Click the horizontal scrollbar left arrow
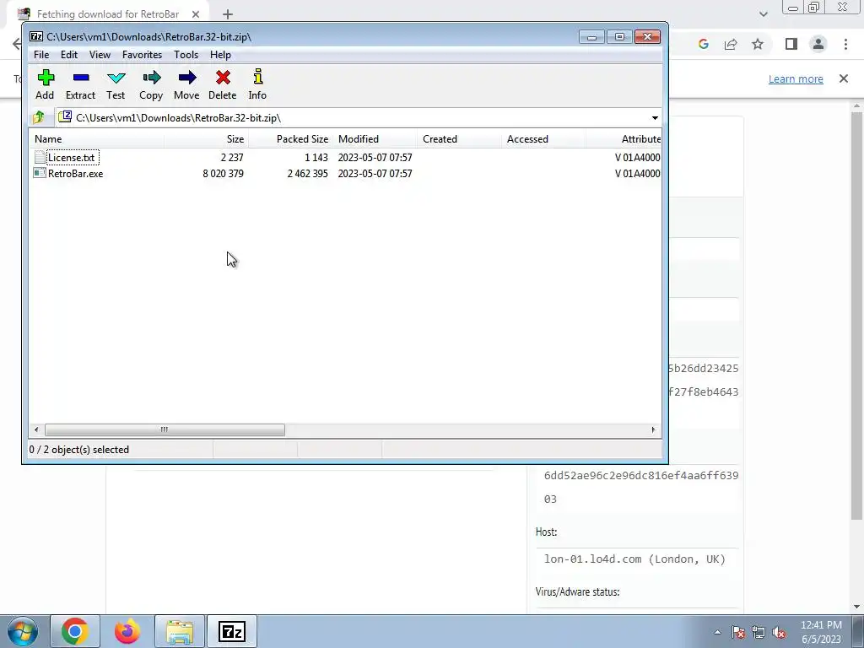This screenshot has width=864, height=648. point(36,429)
